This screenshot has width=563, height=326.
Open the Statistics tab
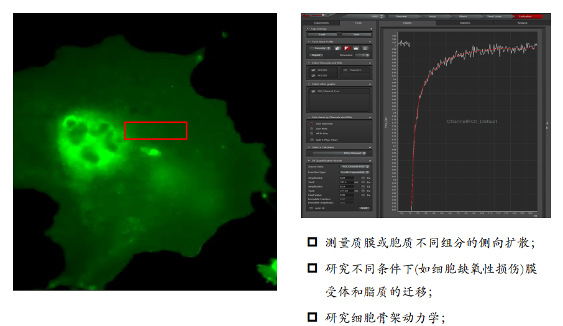coord(465,22)
